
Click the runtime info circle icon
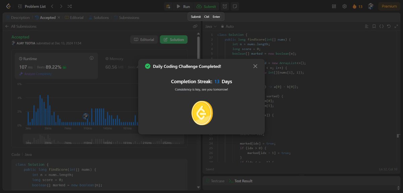point(91,58)
